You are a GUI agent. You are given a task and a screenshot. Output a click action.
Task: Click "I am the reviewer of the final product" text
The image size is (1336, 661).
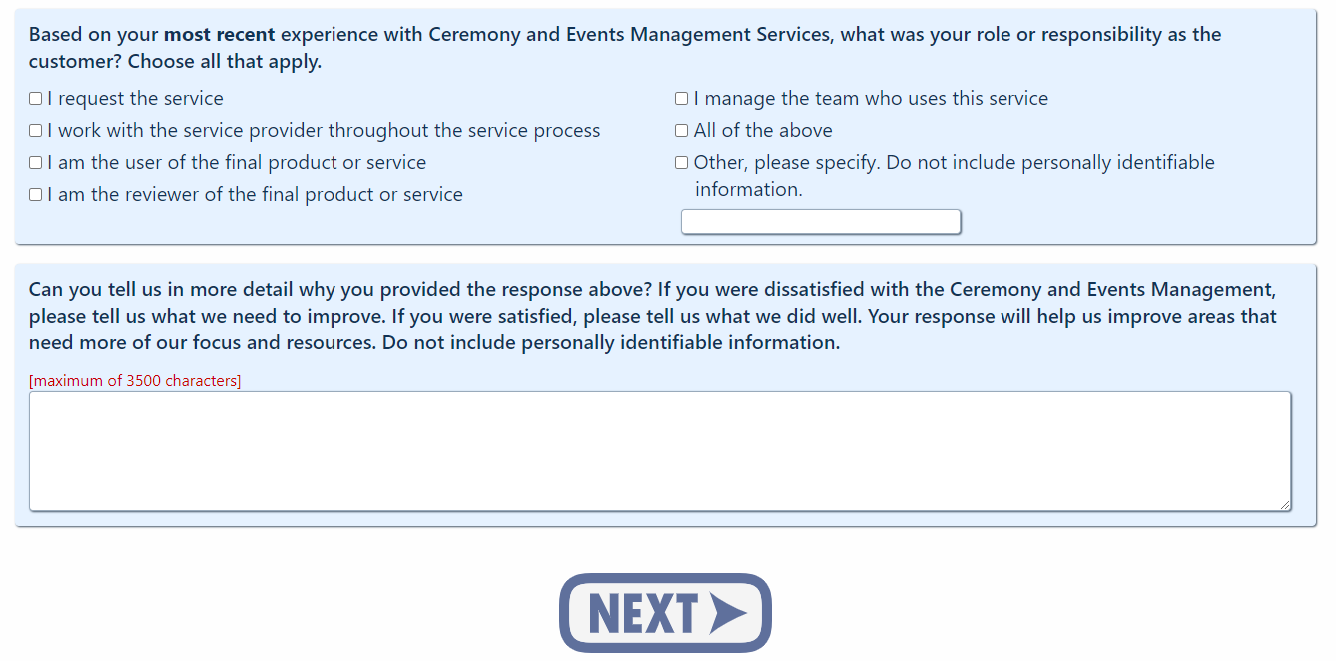pos(255,195)
